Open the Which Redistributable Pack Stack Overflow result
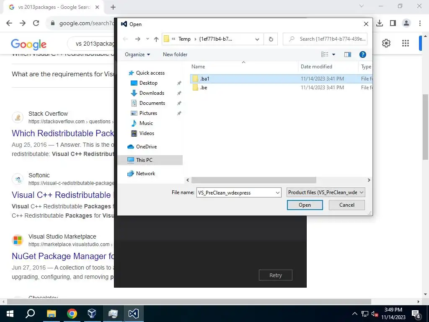429x322 pixels. point(63,133)
